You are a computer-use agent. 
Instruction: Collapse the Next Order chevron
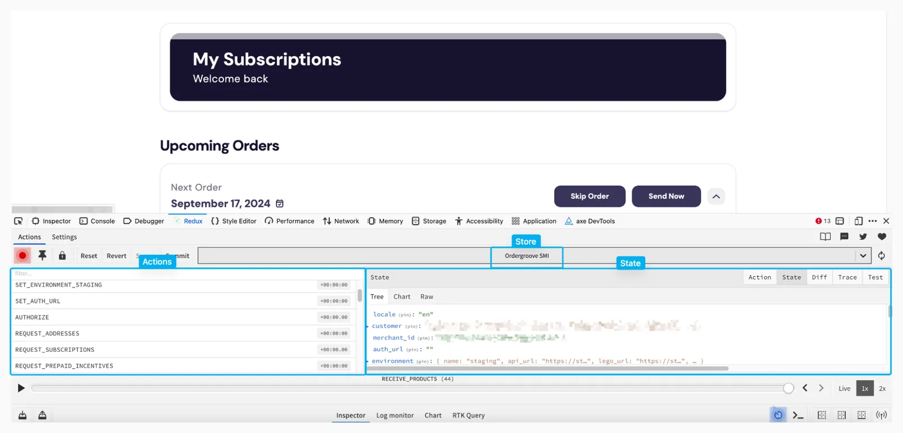click(x=716, y=196)
